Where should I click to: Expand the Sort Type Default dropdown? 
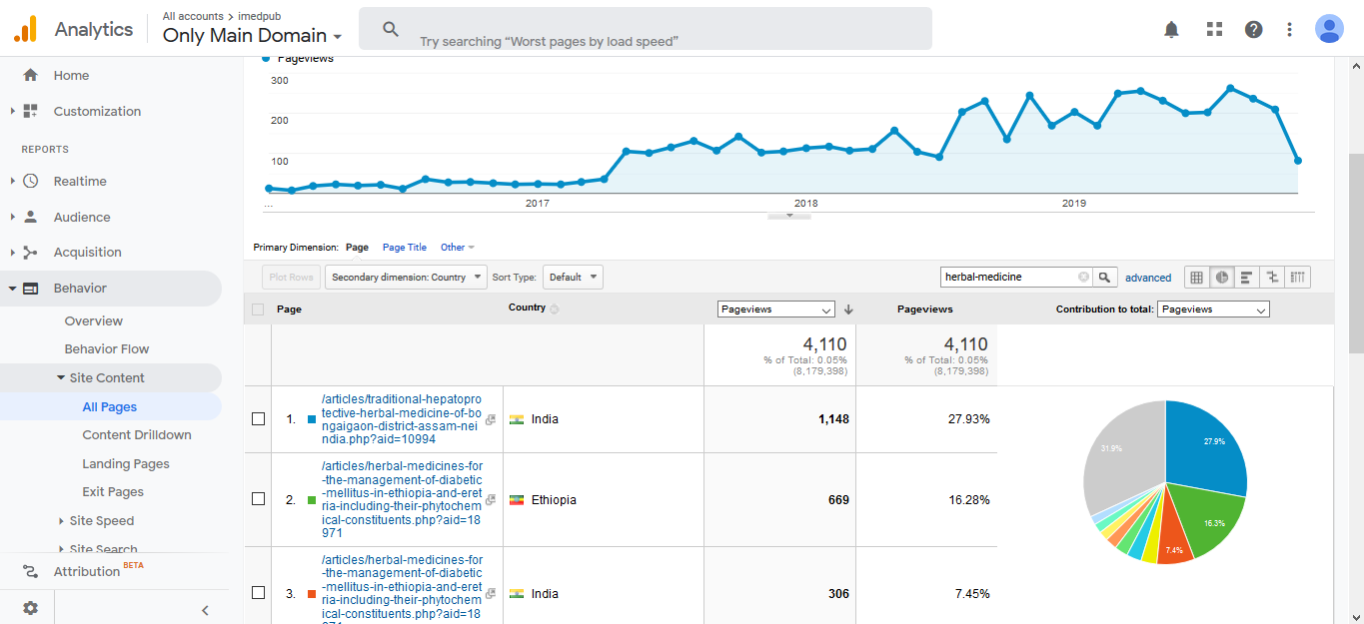coord(574,278)
